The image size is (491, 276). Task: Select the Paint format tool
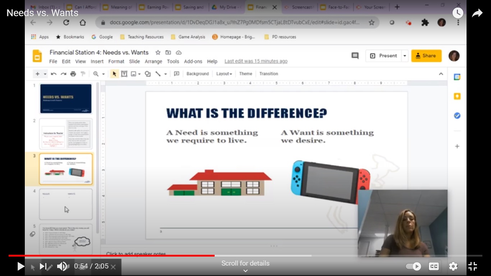pyautogui.click(x=83, y=74)
